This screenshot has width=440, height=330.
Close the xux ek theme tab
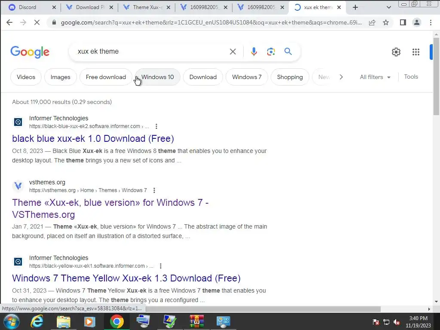339,7
